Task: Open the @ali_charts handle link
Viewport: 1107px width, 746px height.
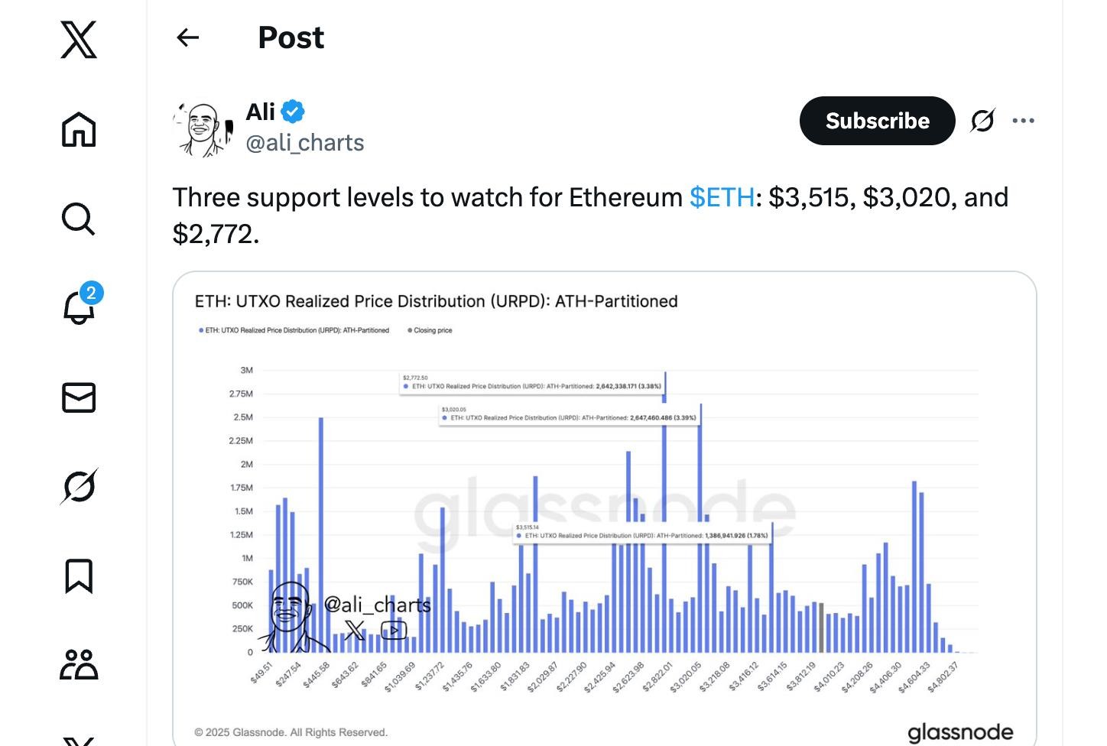Action: pos(305,143)
